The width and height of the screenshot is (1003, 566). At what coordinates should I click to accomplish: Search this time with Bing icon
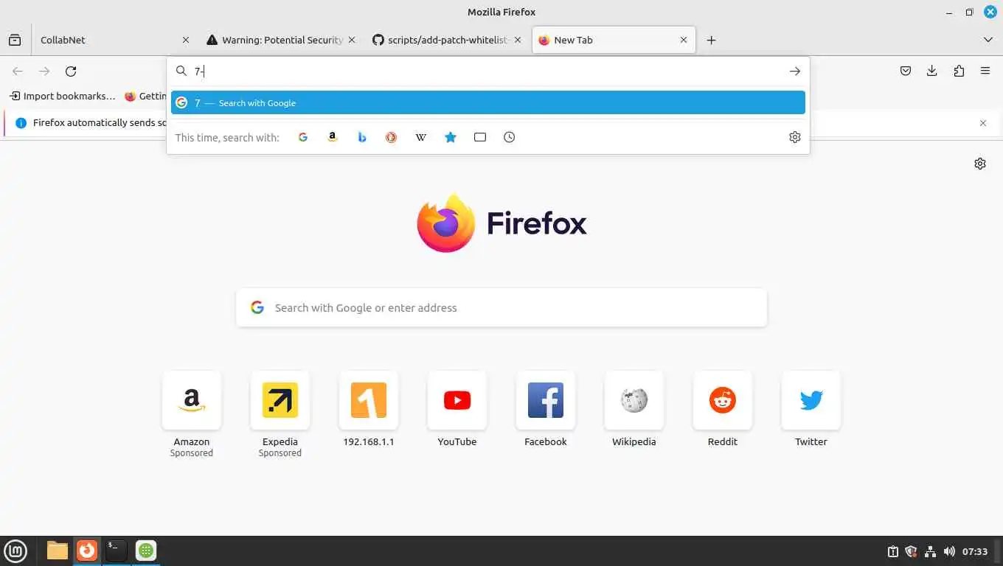[x=362, y=137]
